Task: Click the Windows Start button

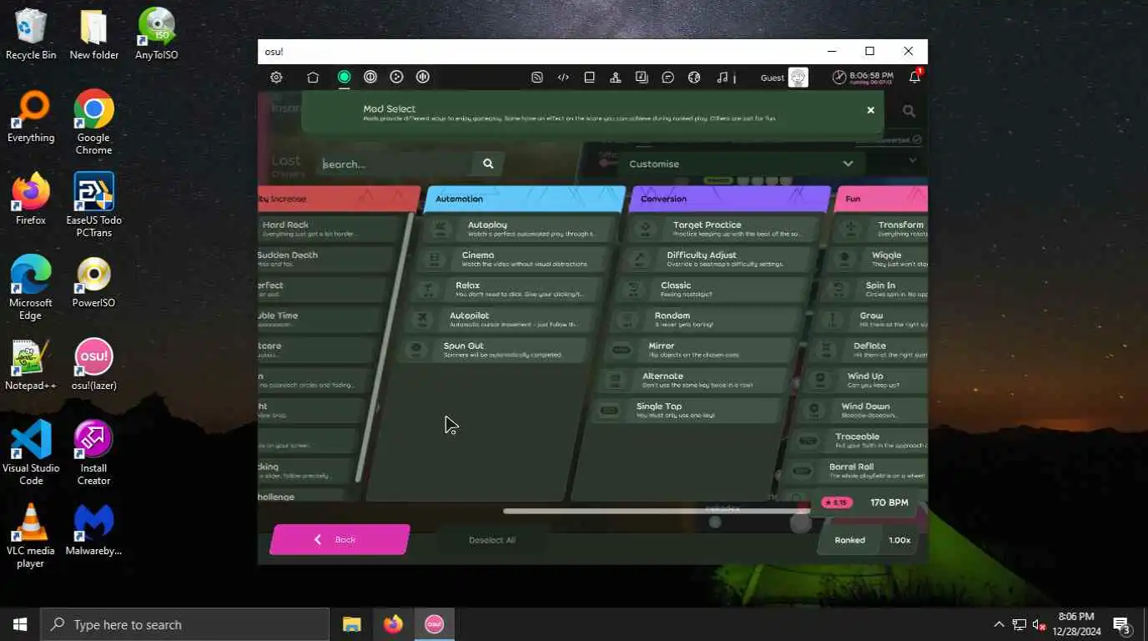Action: click(20, 624)
